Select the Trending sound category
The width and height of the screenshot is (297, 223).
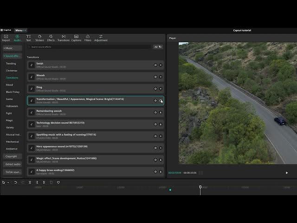[x=11, y=64]
